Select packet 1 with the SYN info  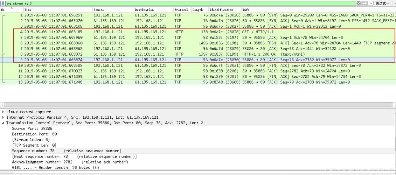click(198, 15)
